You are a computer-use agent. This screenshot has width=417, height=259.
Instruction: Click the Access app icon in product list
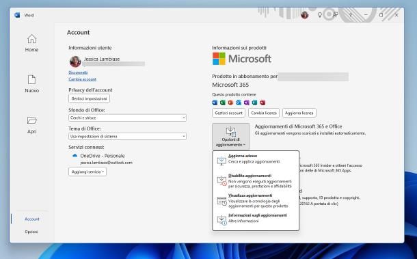[263, 103]
